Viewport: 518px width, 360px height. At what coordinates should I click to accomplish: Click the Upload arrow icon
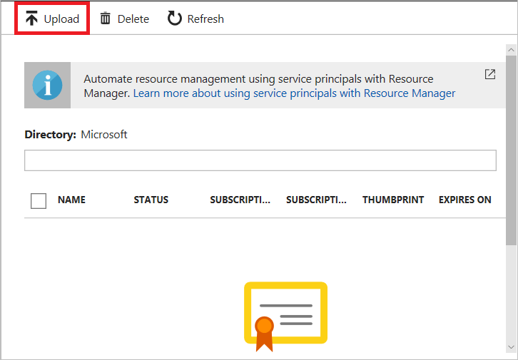31,19
